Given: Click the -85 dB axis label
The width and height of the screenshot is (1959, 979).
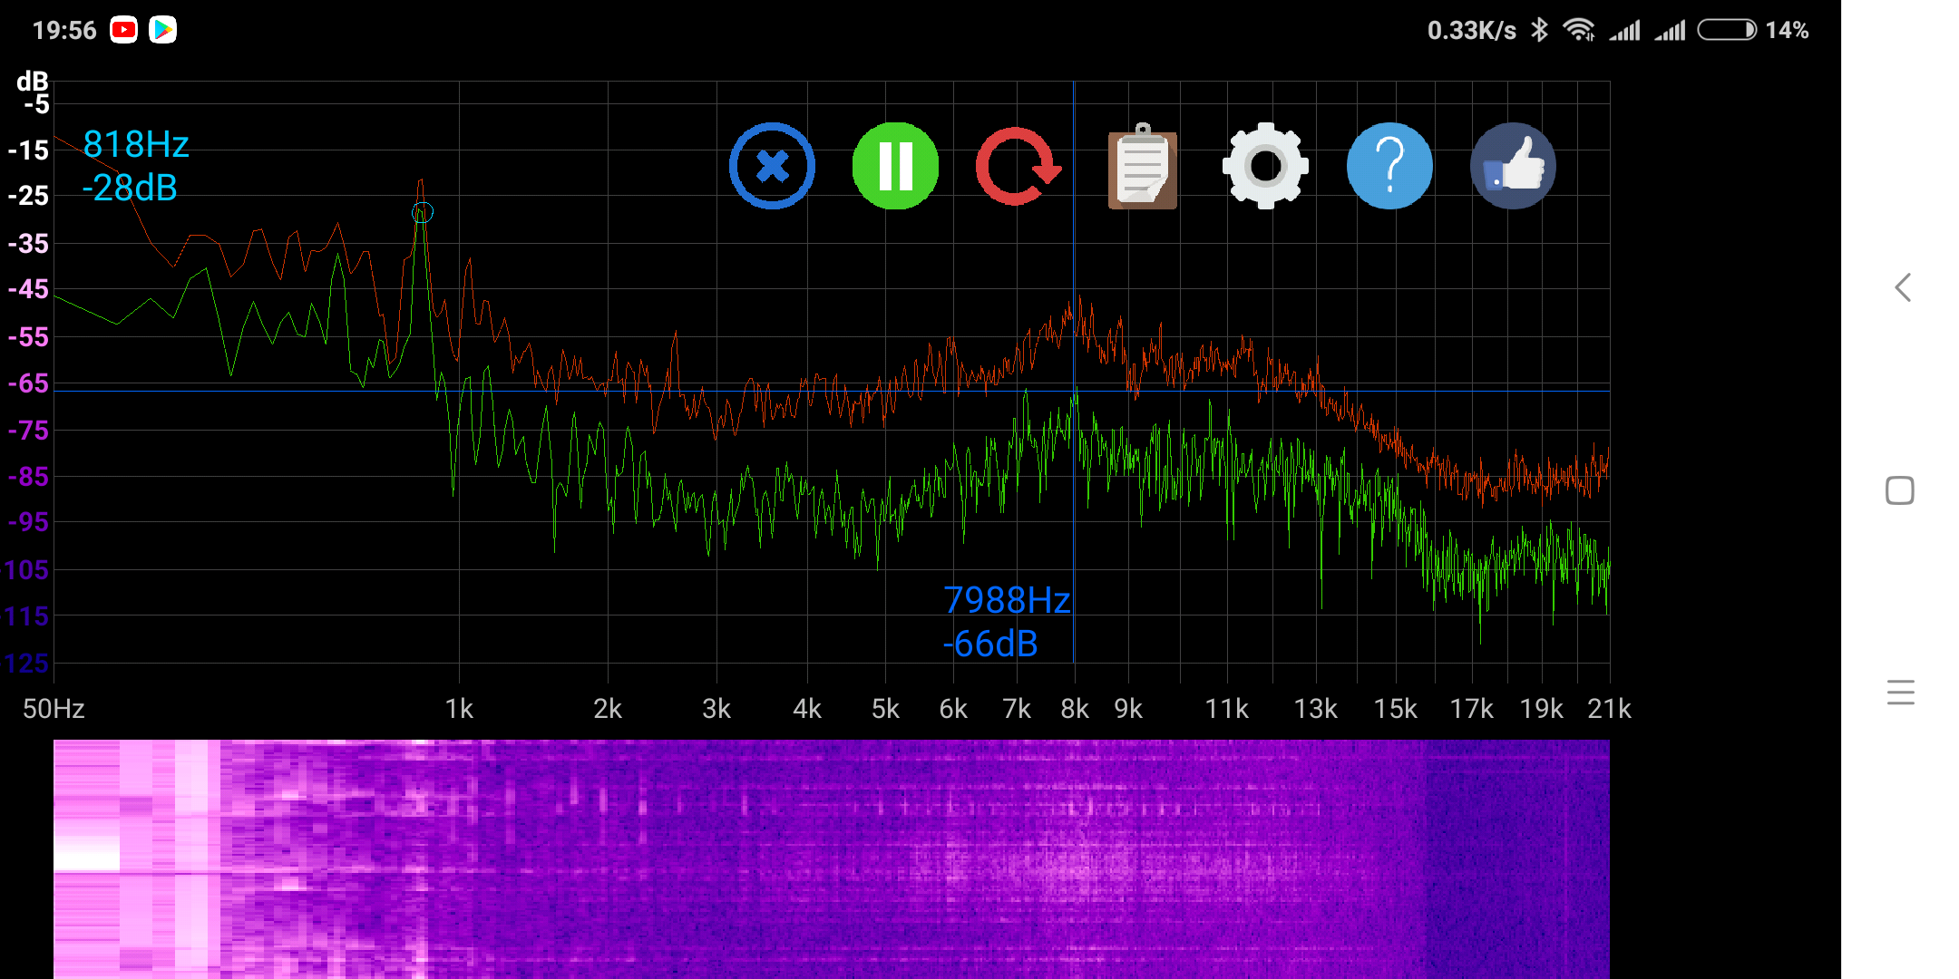Looking at the screenshot, I should pos(28,476).
